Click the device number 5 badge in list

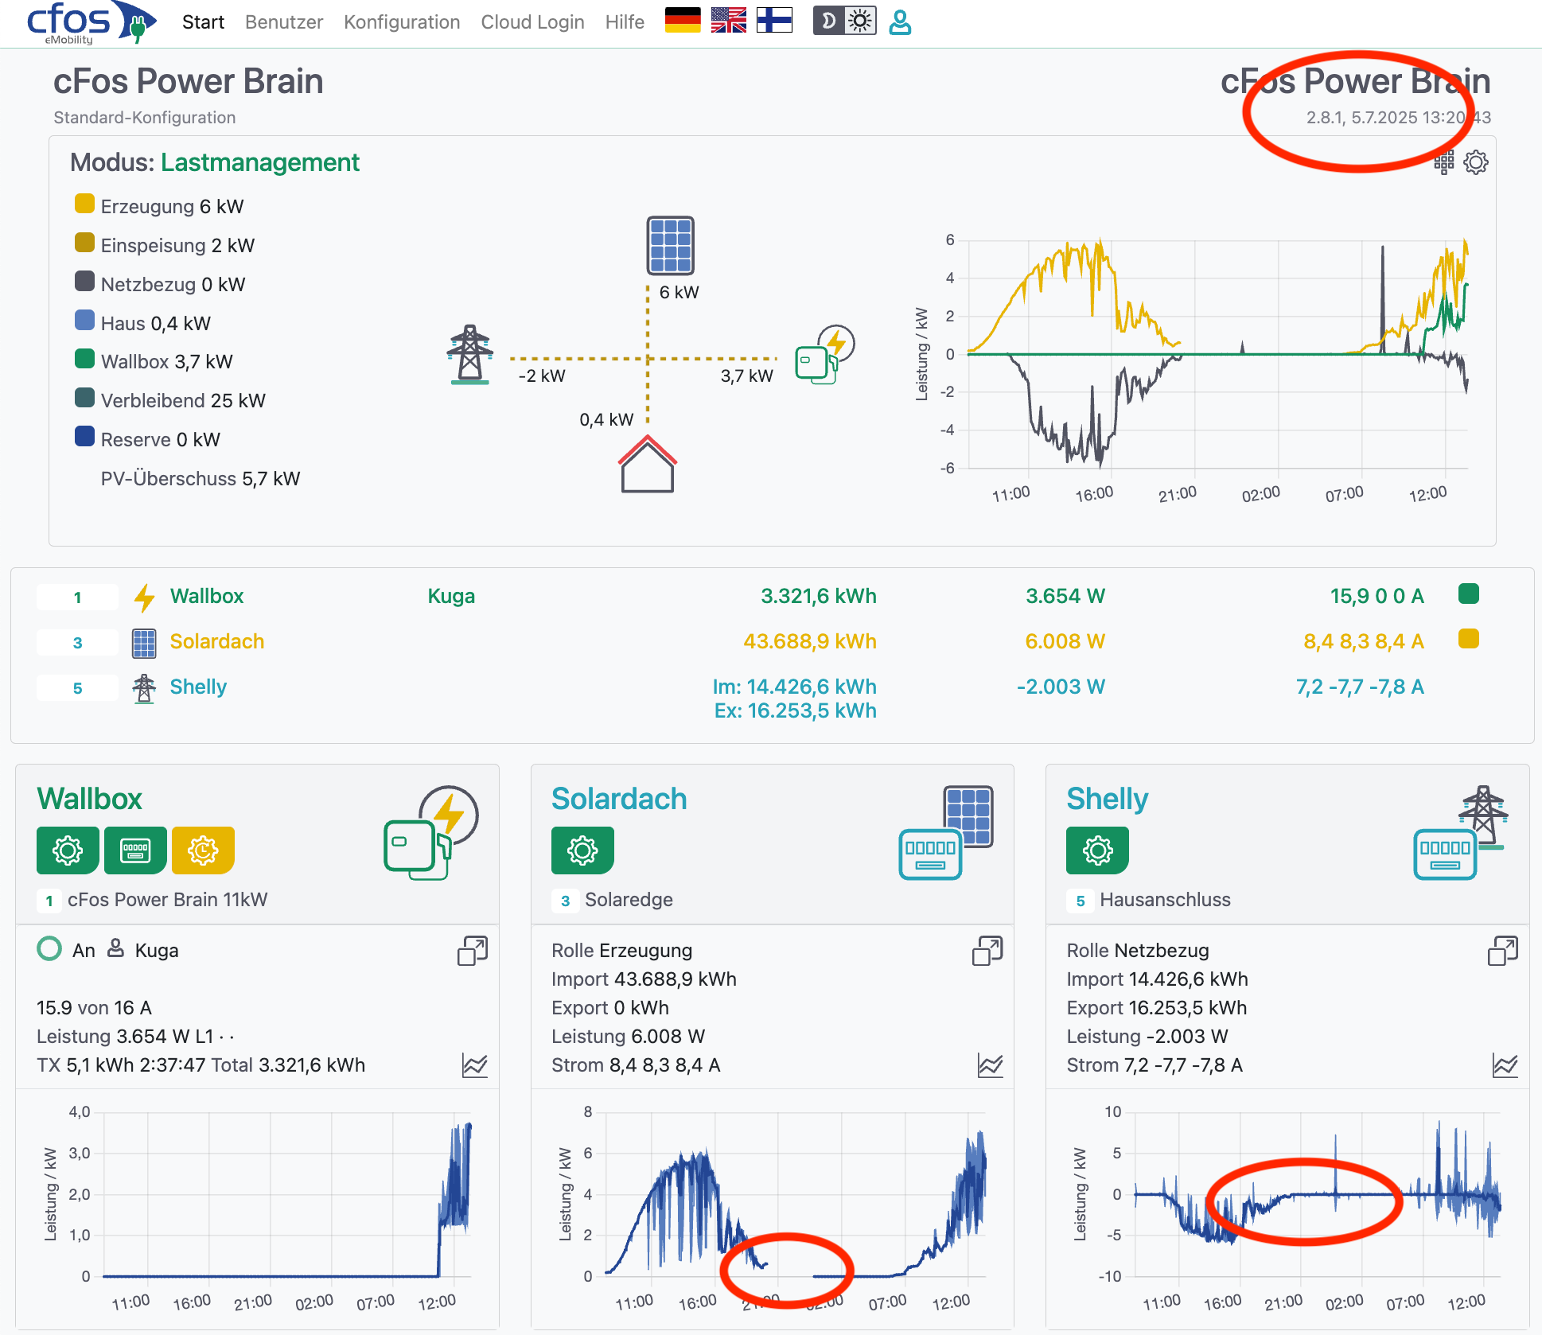(77, 688)
